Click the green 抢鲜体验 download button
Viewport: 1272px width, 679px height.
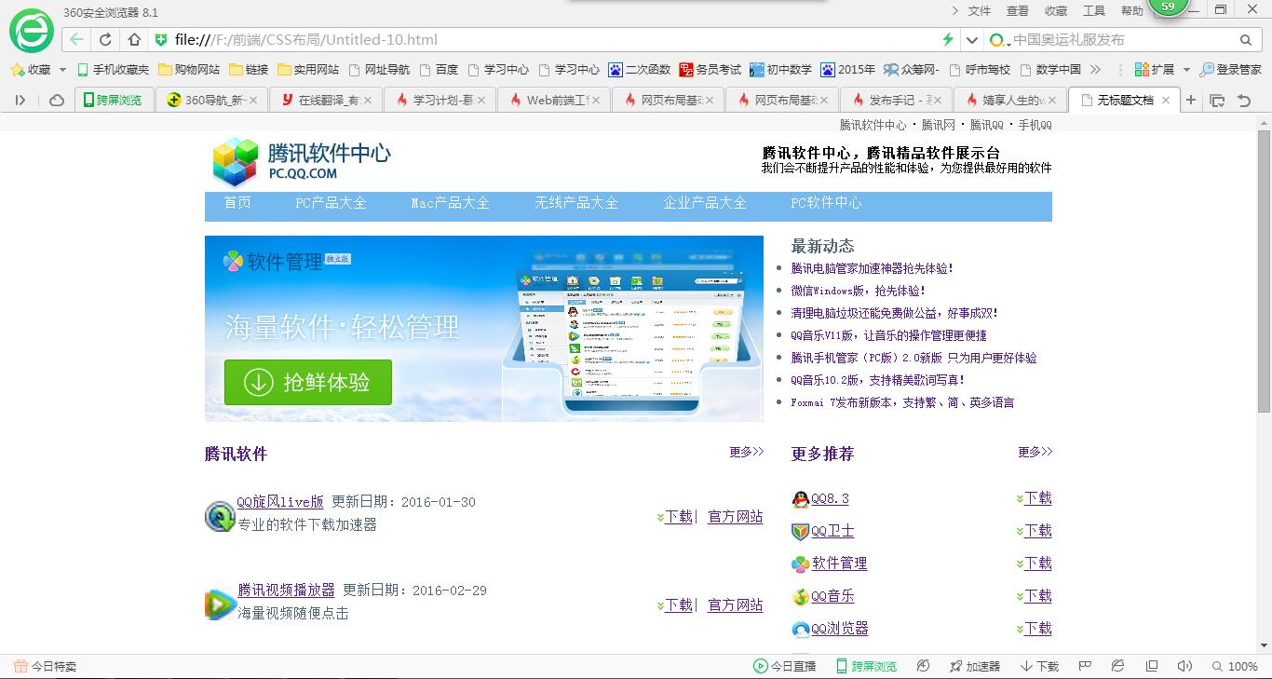[x=308, y=382]
